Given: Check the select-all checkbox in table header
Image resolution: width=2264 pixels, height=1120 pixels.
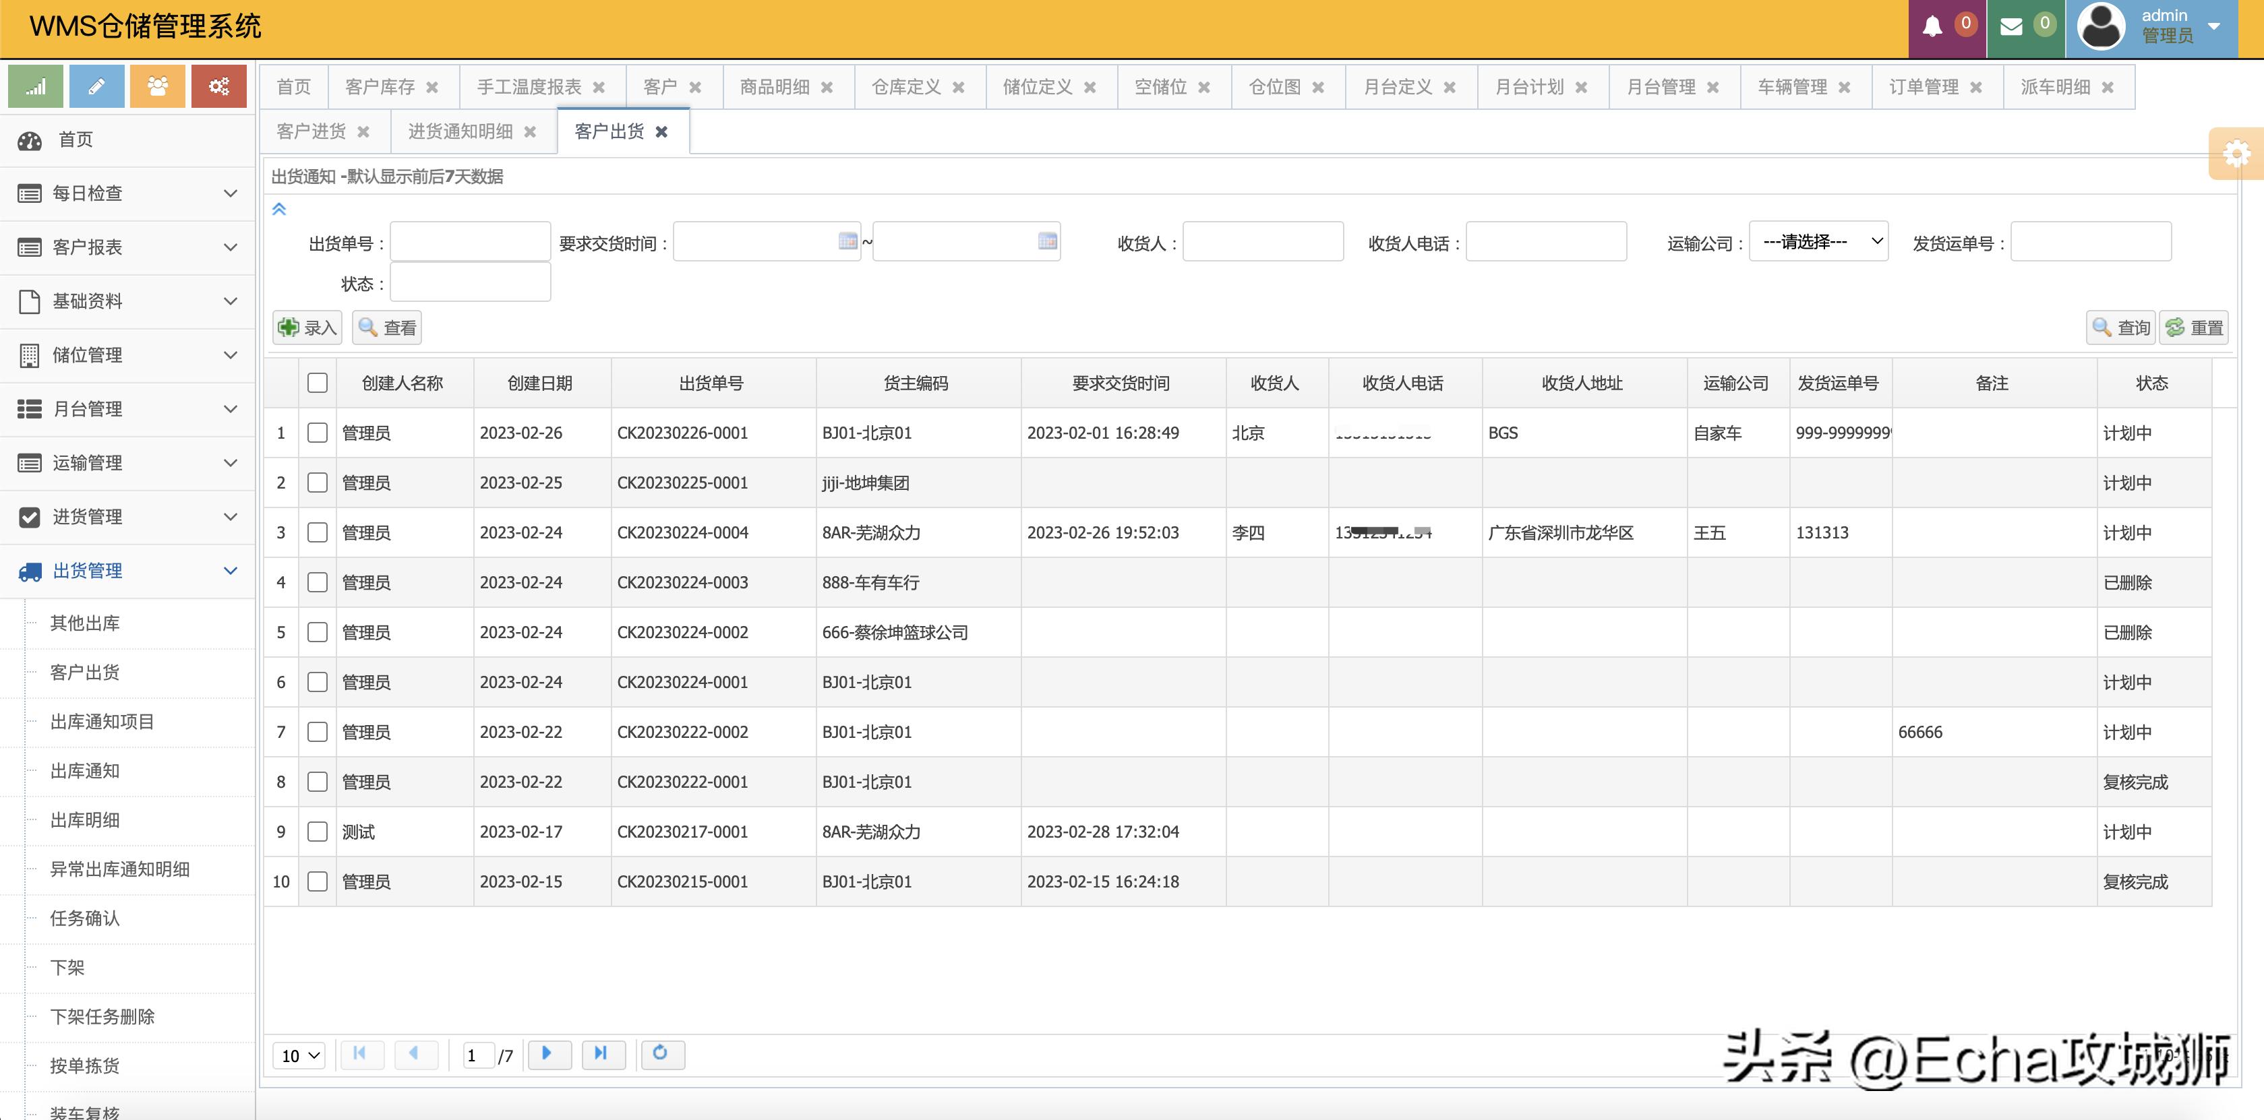Looking at the screenshot, I should 318,383.
